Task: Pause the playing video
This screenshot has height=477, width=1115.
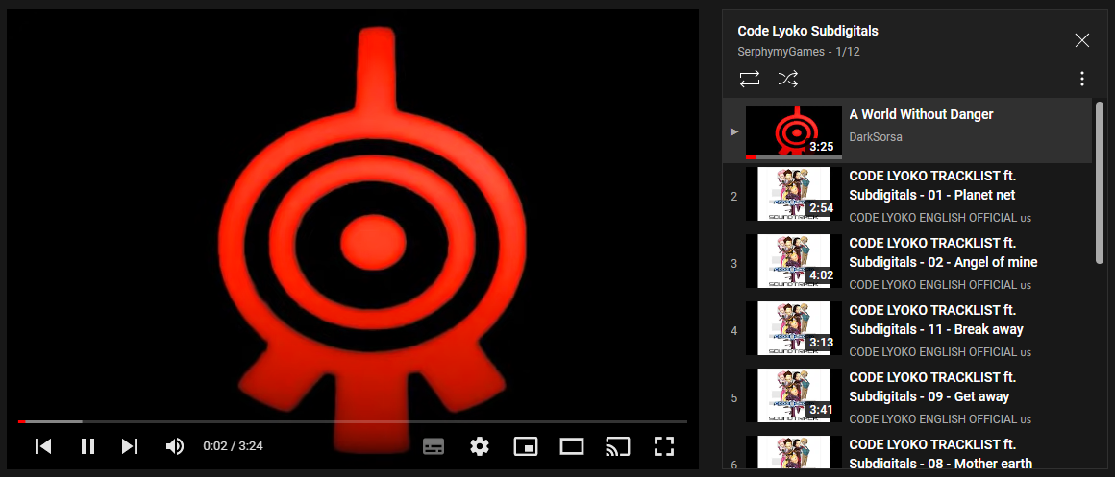Action: [87, 445]
